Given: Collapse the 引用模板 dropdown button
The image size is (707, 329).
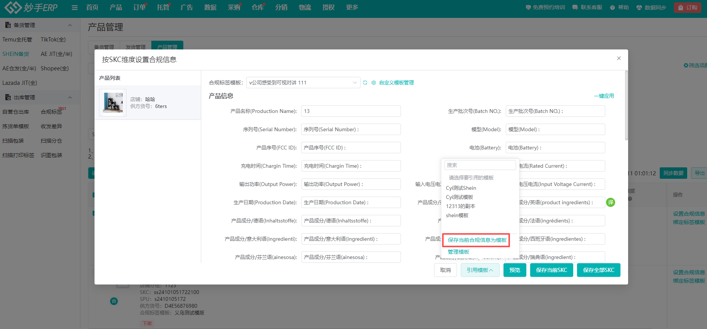Looking at the screenshot, I should [x=480, y=270].
